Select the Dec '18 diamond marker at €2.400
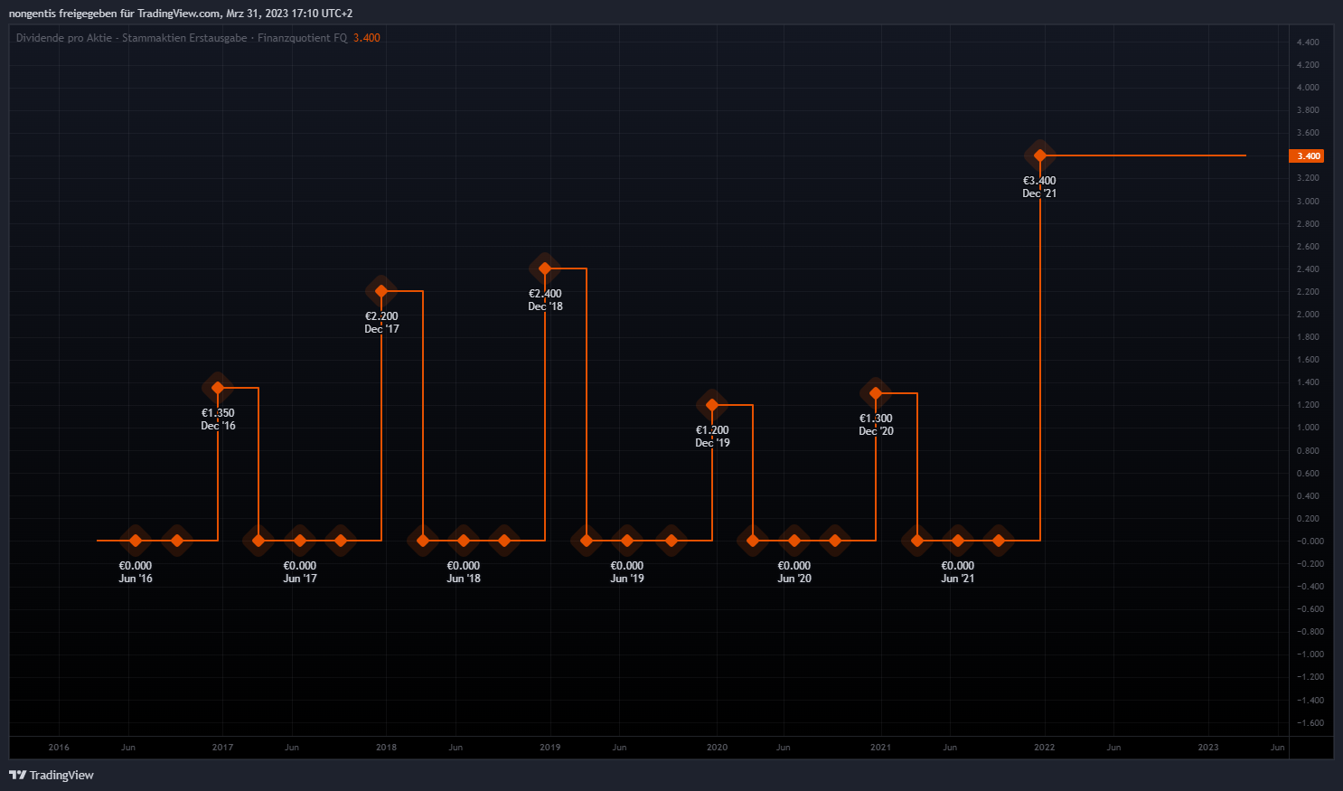The width and height of the screenshot is (1343, 791). (x=545, y=268)
